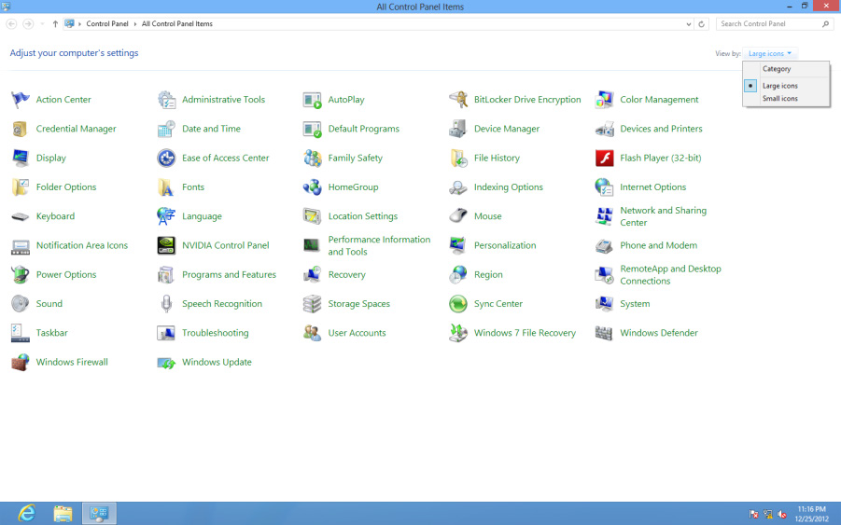
Task: Click the Speech Recognition microphone icon
Action: click(166, 304)
